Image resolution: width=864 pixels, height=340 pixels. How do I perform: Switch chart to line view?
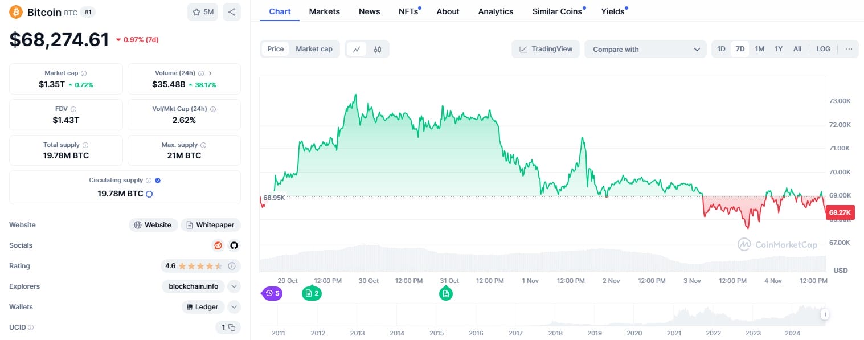[357, 49]
